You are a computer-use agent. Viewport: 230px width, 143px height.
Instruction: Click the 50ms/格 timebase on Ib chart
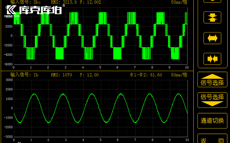pos(179,75)
